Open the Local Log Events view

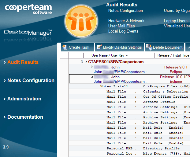[123, 31]
